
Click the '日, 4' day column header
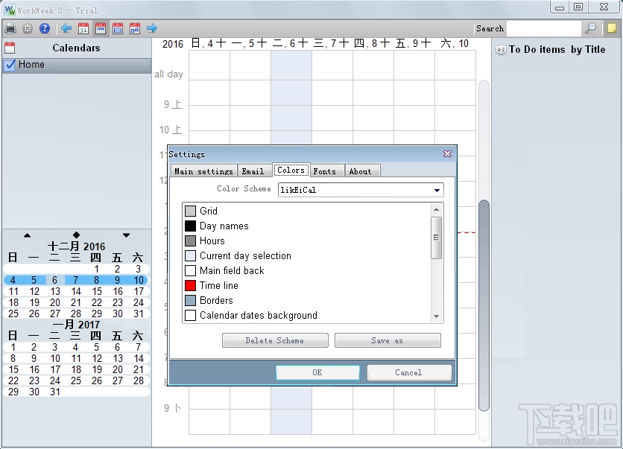click(209, 43)
